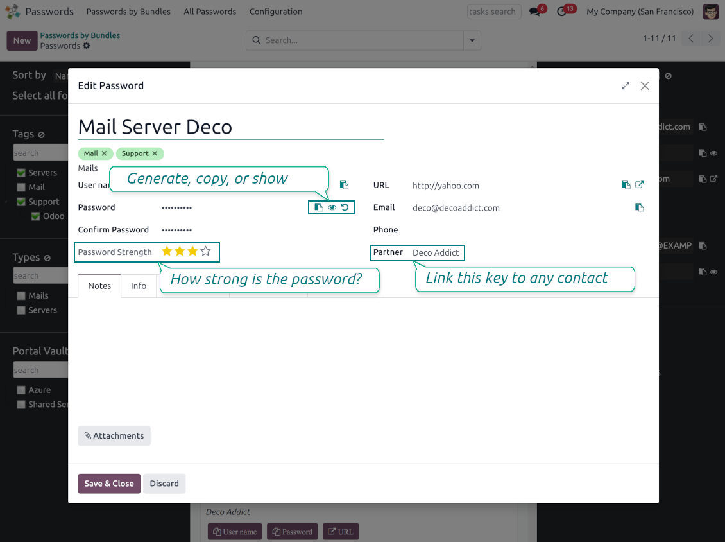
Task: Copy the email address value
Action: point(639,207)
